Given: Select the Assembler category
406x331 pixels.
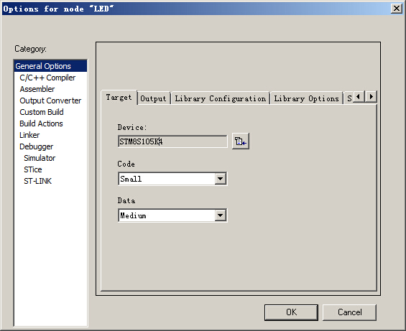Looking at the screenshot, I should 37,89.
